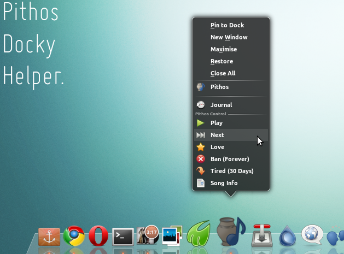Click the Pithos jar and note dock icon
Image resolution: width=344 pixels, height=254 pixels.
click(231, 232)
